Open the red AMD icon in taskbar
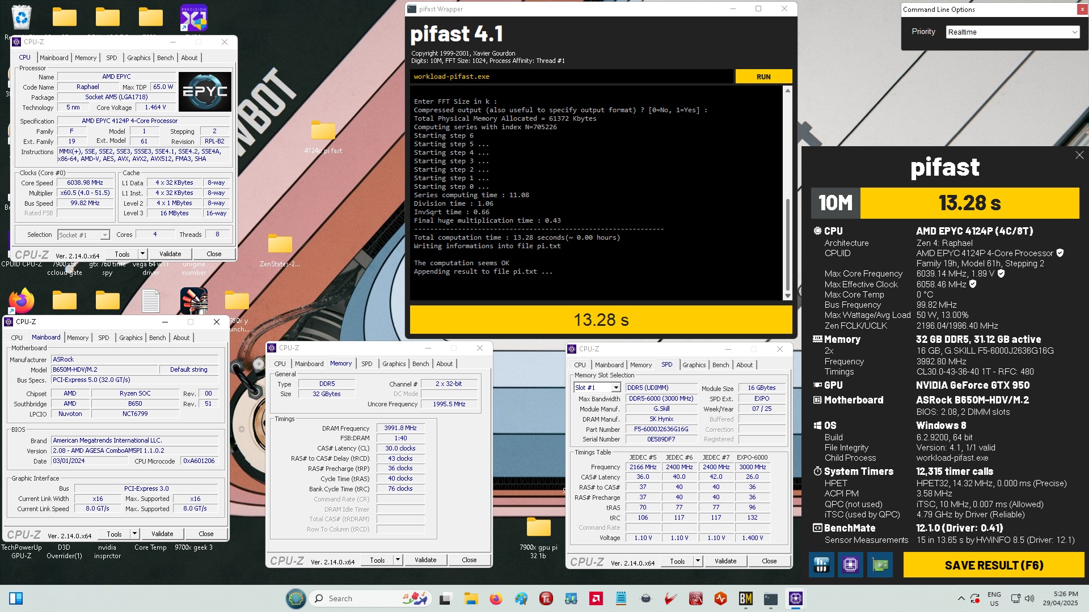The height and width of the screenshot is (612, 1089). tap(596, 598)
